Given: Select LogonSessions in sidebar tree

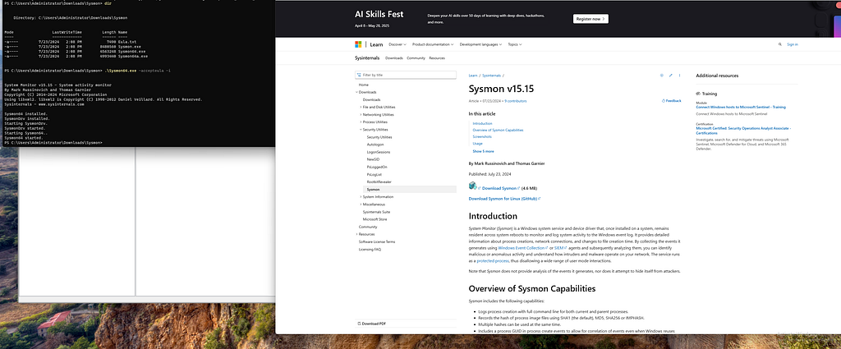Looking at the screenshot, I should pyautogui.click(x=379, y=152).
